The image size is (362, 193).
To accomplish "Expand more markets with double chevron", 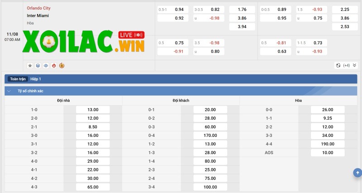I will (x=354, y=65).
